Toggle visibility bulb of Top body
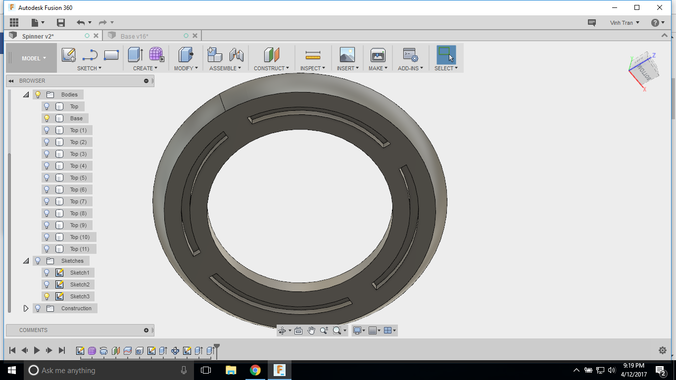676x380 pixels. coord(47,106)
